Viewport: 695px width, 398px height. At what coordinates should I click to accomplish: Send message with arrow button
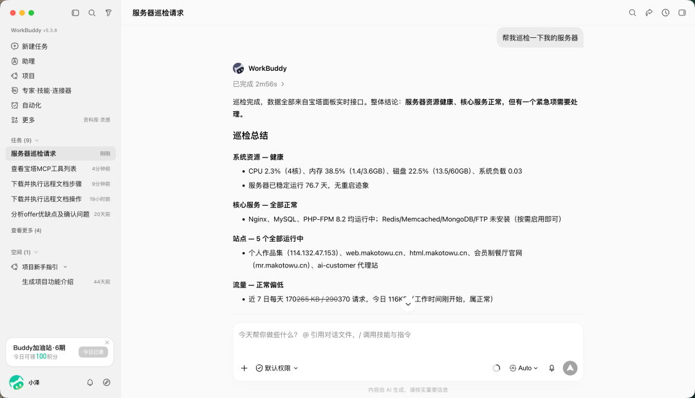(570, 368)
